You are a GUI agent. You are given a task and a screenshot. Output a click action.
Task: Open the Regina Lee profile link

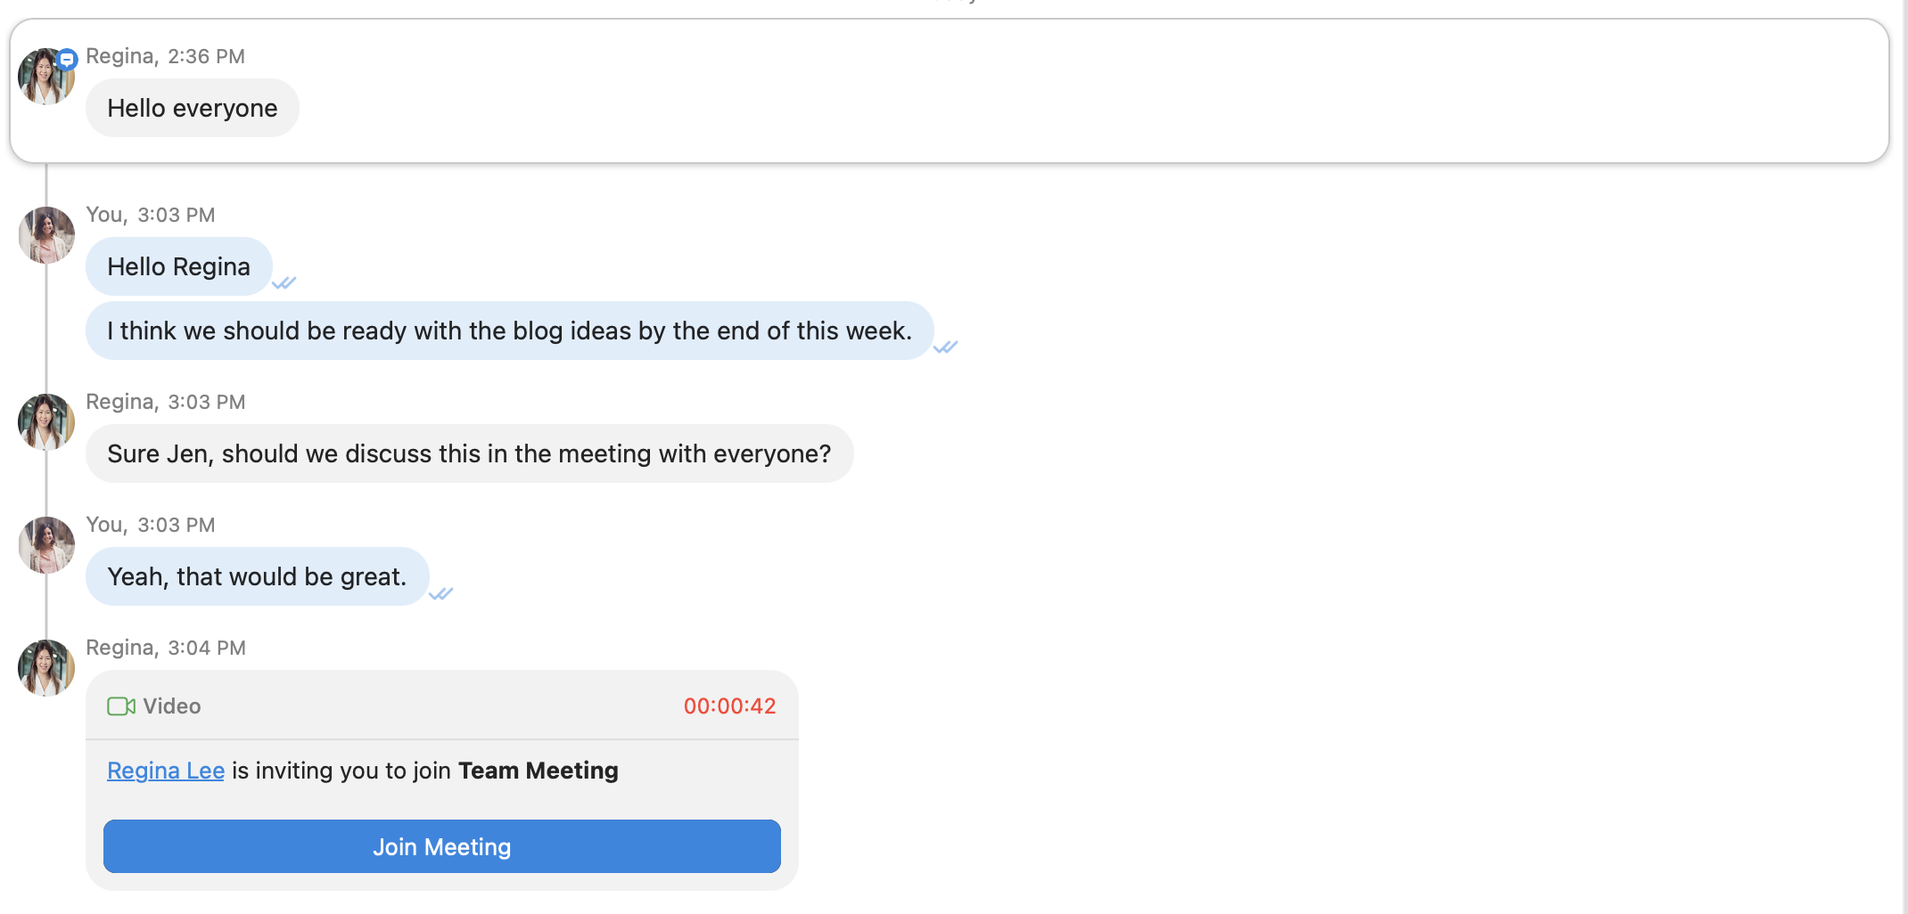point(166,771)
